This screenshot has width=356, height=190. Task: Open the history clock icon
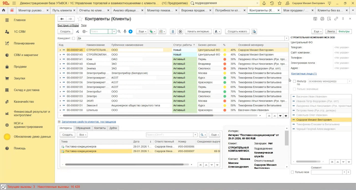tap(272, 3)
